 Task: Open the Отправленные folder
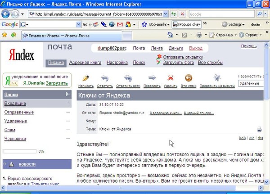[x=19, y=113]
